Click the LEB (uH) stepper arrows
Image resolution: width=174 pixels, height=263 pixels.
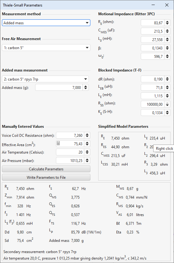[x=167, y=87]
